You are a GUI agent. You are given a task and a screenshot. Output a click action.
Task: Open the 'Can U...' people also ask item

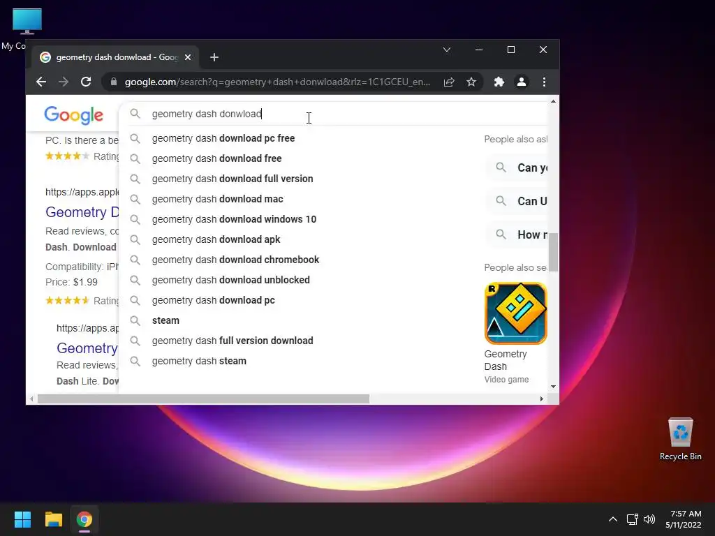tap(517, 201)
